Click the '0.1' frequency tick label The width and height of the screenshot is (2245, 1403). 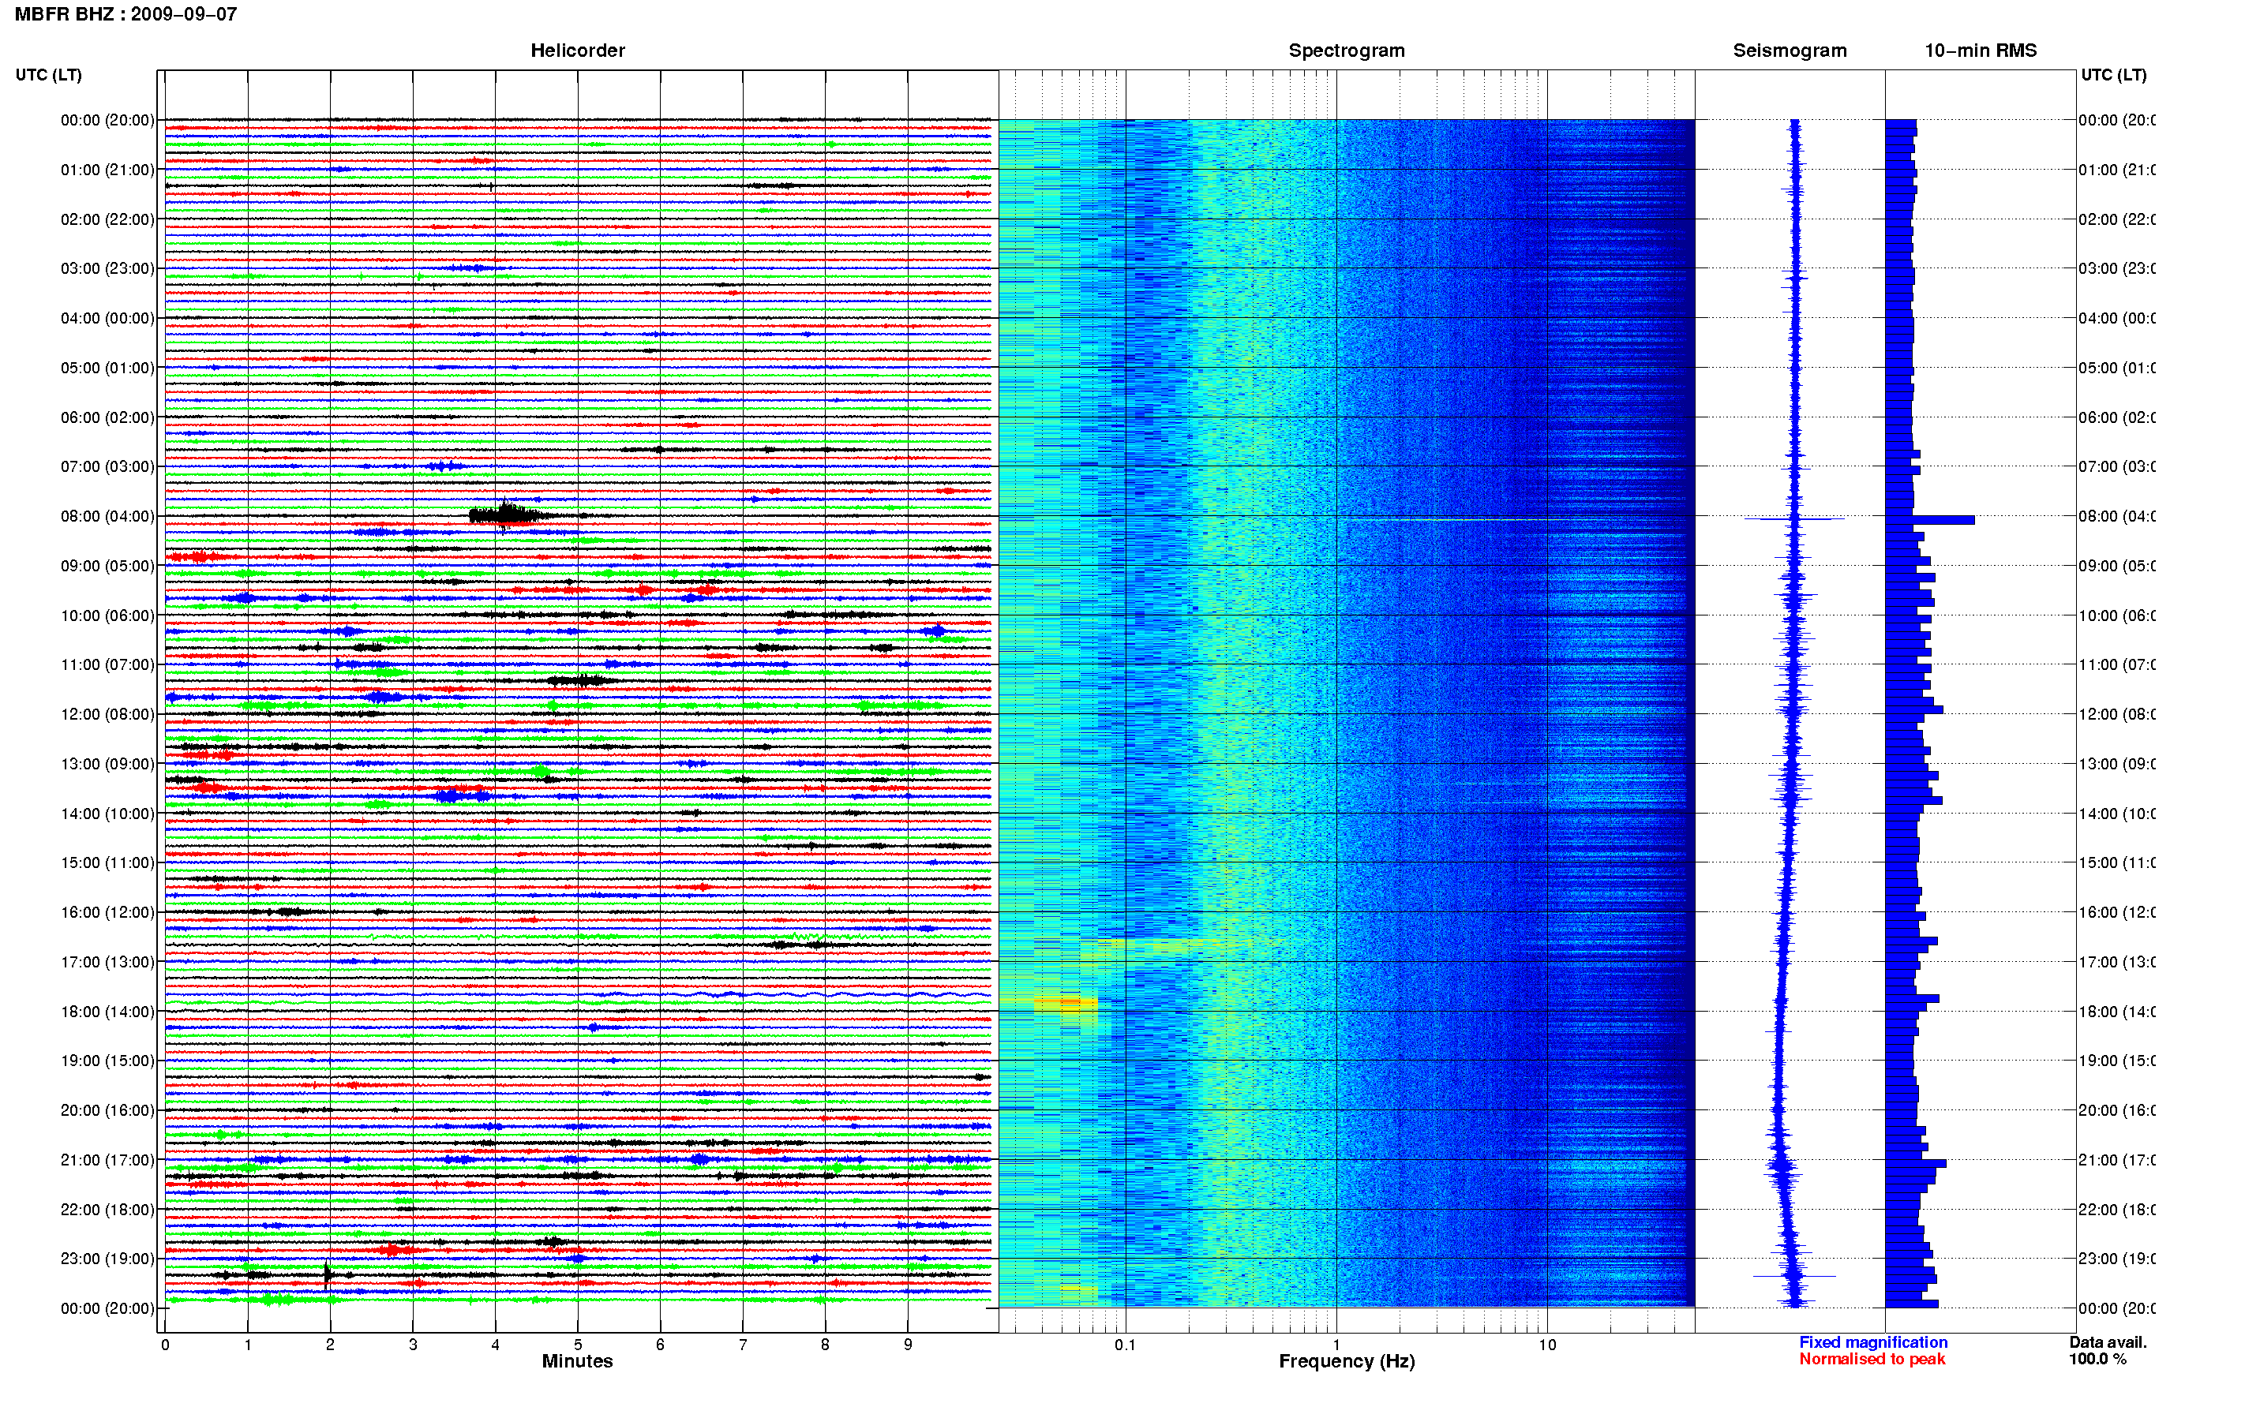(x=1125, y=1345)
